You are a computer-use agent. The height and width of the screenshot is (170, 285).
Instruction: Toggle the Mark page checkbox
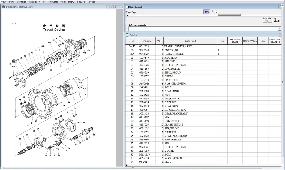(281, 21)
